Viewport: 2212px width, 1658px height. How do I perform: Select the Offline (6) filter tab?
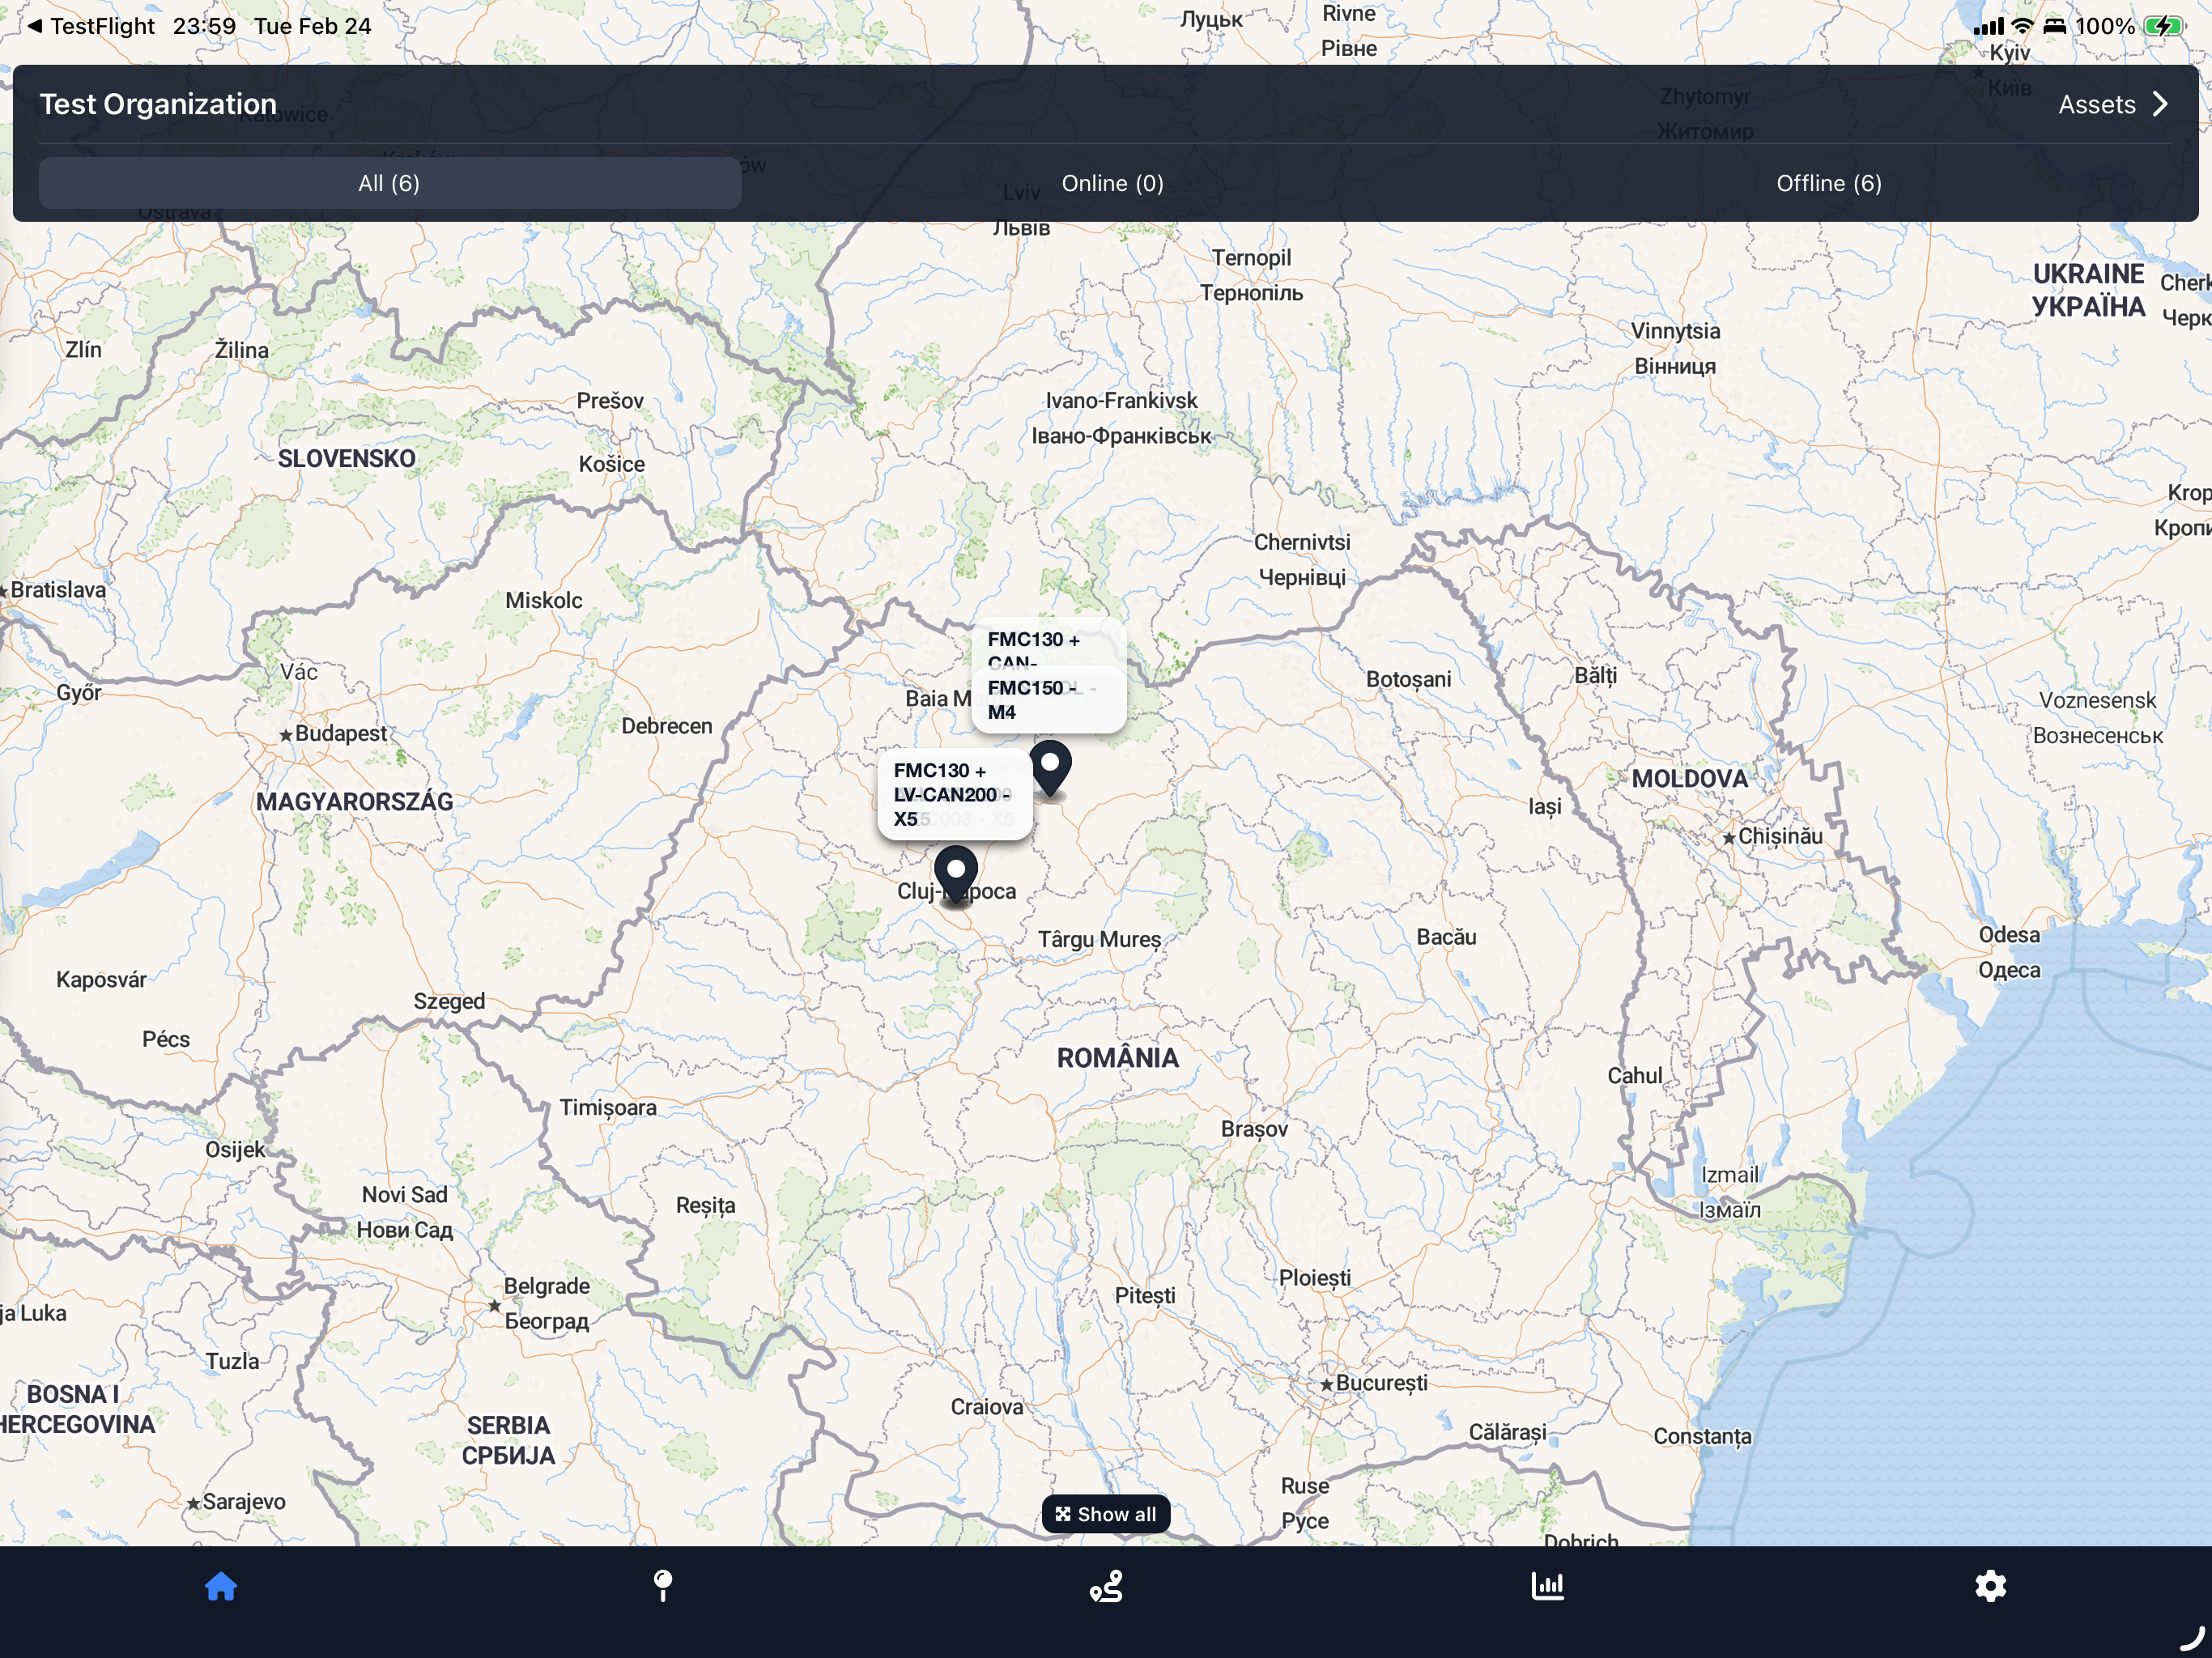pyautogui.click(x=1829, y=183)
